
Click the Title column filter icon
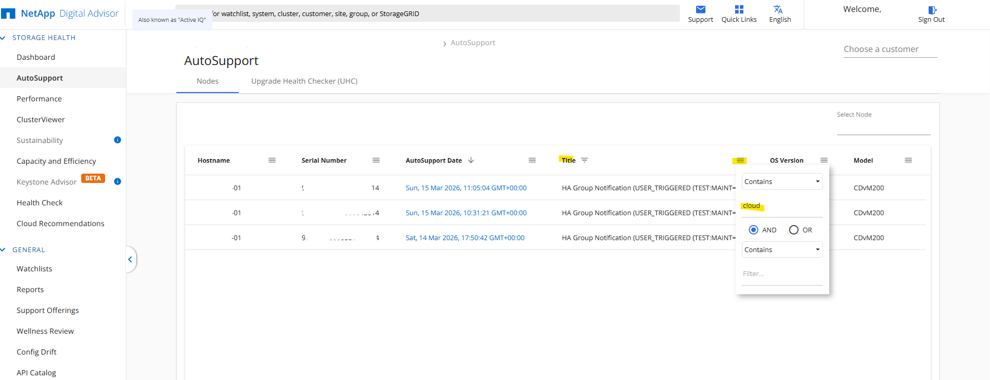pyautogui.click(x=584, y=160)
